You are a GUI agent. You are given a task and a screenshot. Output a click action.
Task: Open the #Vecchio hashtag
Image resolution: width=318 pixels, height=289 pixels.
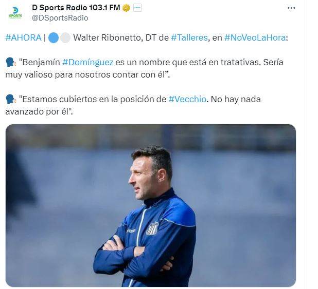[x=187, y=100]
